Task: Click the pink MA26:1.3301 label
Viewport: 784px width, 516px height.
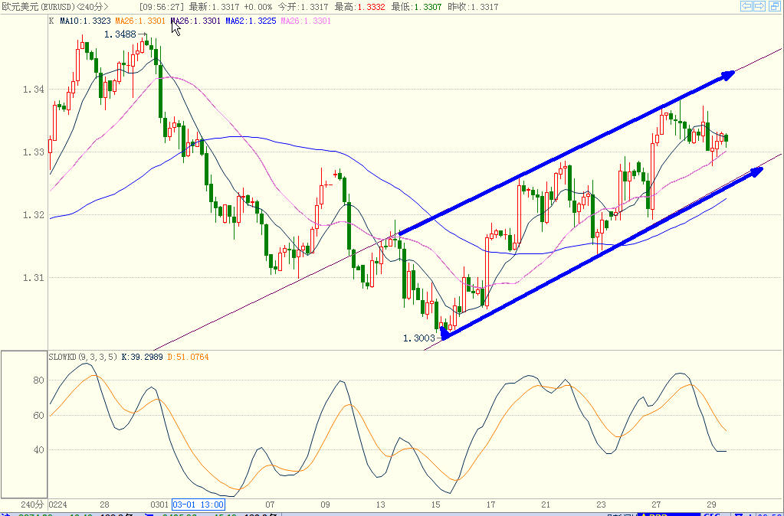Action: [x=306, y=21]
